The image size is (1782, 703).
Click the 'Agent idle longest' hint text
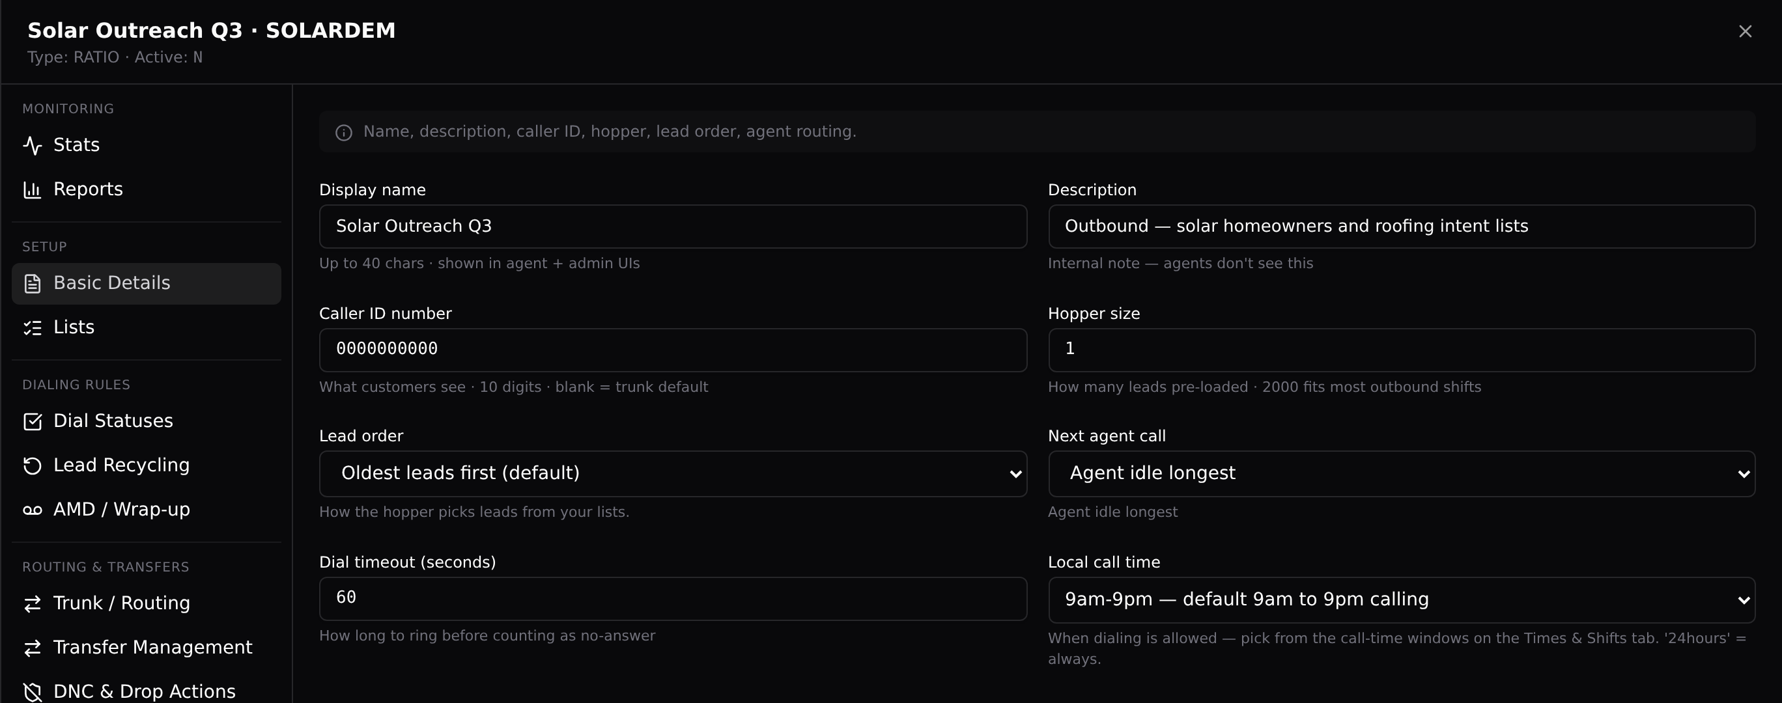[x=1112, y=512]
